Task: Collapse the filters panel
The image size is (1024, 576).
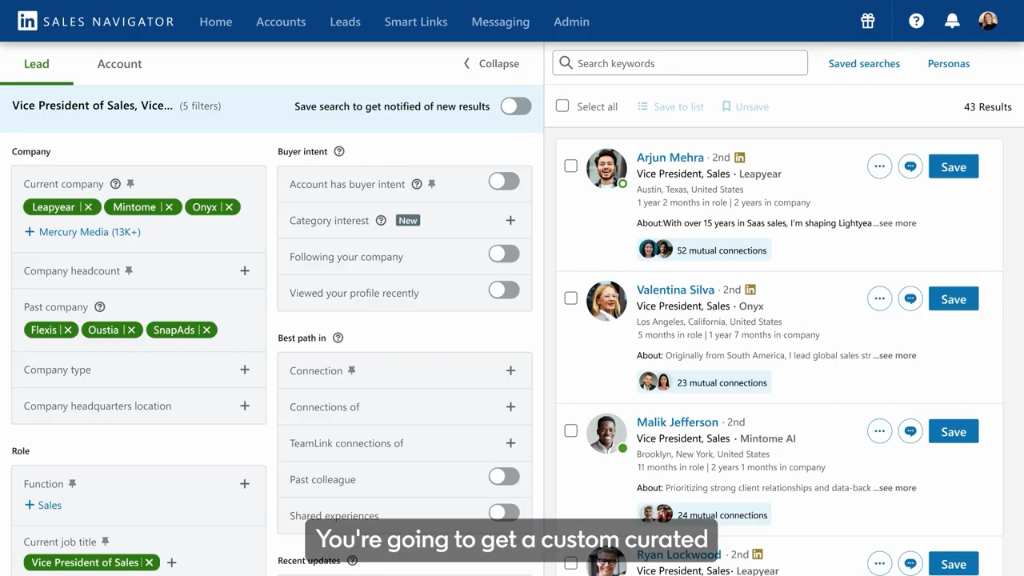Action: (x=491, y=63)
